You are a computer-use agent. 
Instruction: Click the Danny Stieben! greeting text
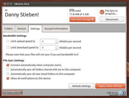point(22,15)
